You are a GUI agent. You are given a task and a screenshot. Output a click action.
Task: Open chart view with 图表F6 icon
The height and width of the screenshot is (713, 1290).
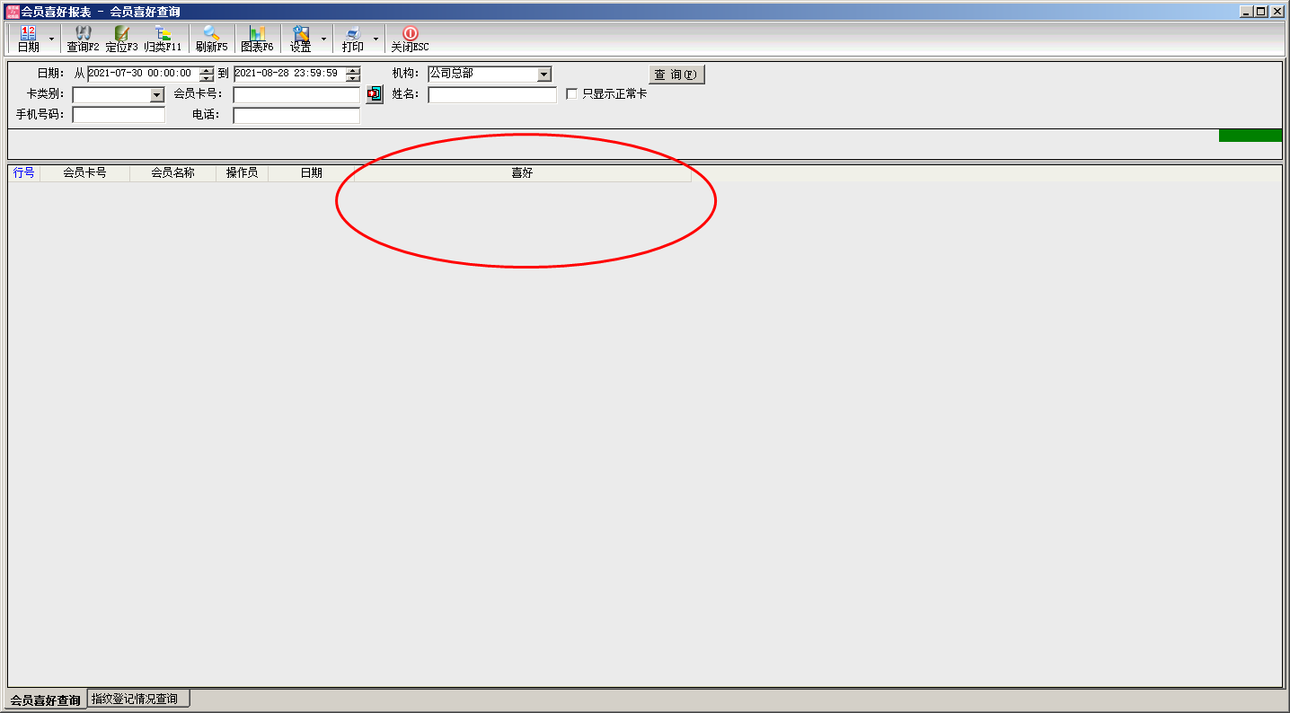[x=257, y=34]
